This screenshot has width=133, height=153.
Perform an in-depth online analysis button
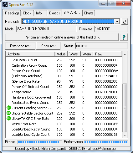click(62, 37)
